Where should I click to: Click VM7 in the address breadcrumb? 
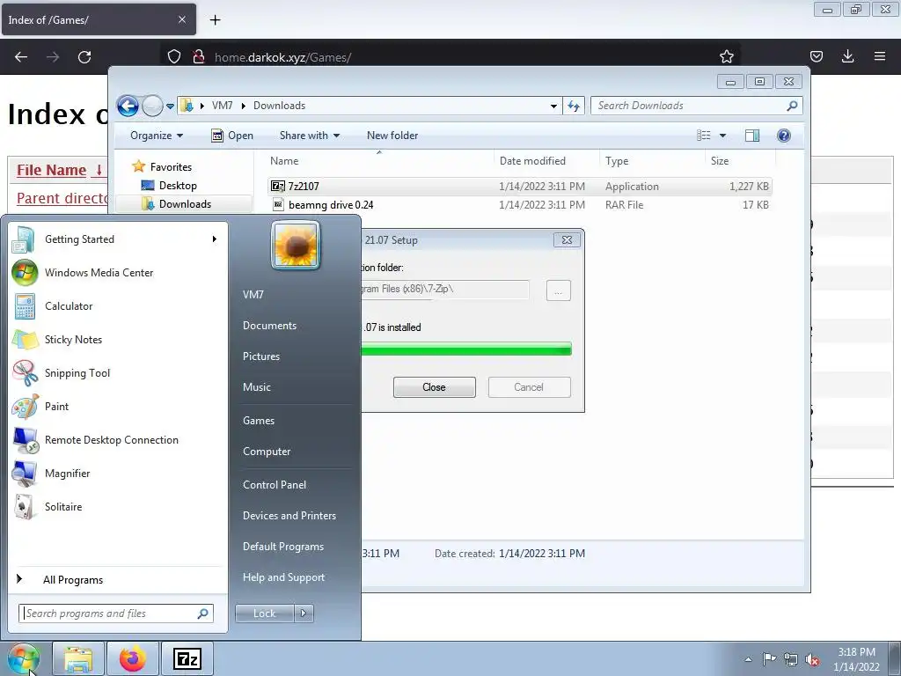[223, 106]
